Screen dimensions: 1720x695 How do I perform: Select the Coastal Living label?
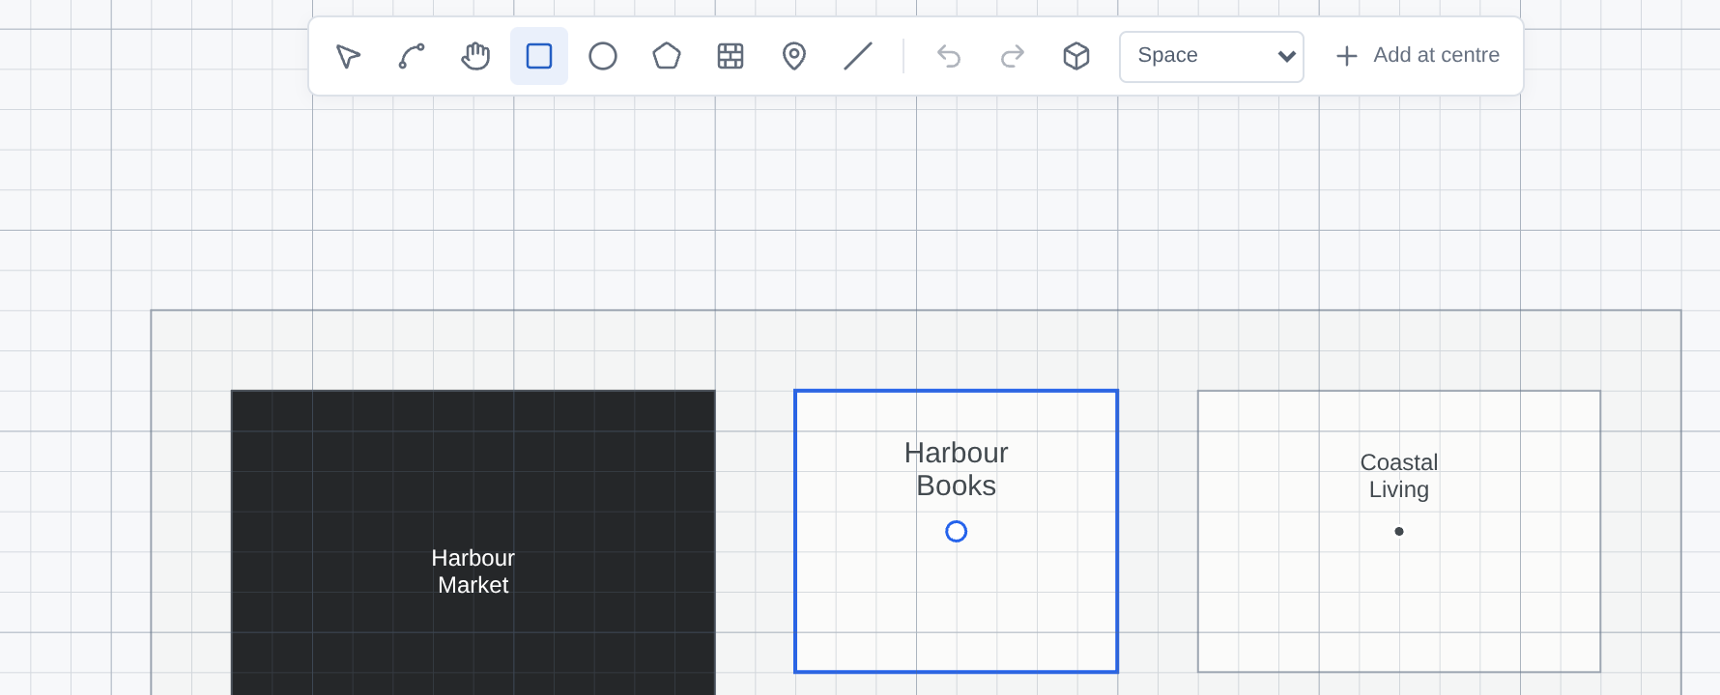pyautogui.click(x=1399, y=476)
